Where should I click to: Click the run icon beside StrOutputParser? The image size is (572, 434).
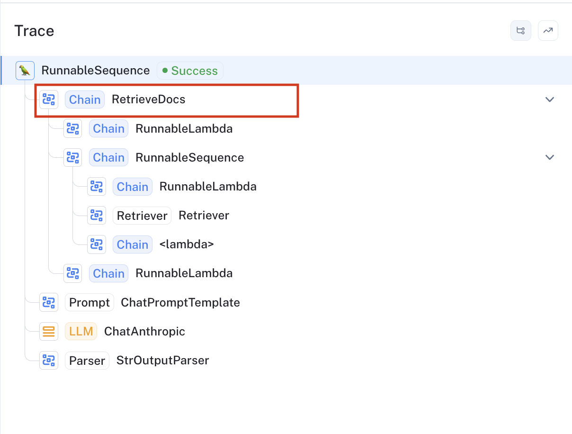49,361
